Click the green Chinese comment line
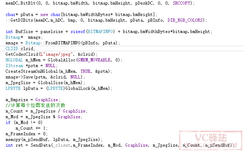Viewport: 244px width, 152px height. coord(35,105)
